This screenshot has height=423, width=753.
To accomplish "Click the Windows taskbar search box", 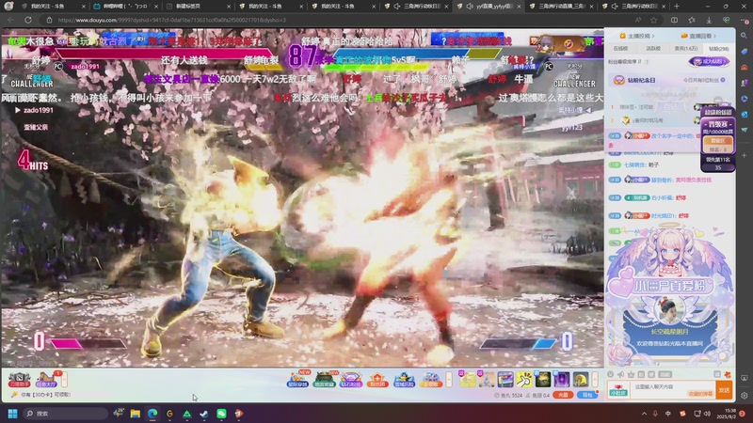I will click(x=65, y=414).
